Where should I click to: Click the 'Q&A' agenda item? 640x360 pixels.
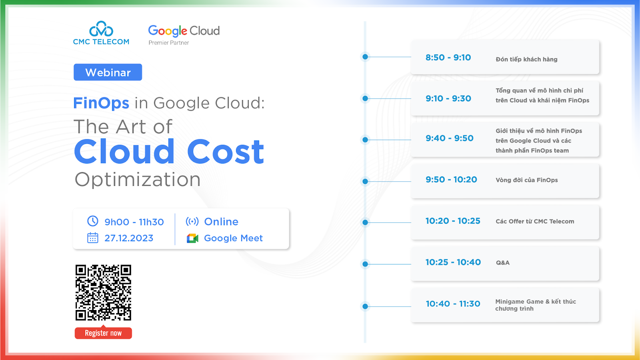click(503, 263)
